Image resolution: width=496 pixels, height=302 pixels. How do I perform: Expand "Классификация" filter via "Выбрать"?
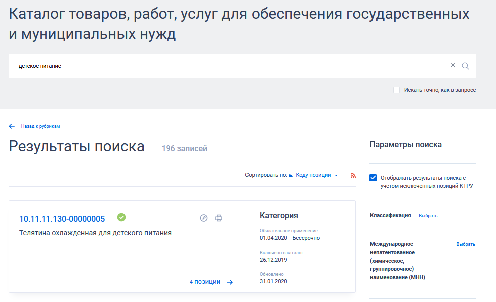(x=428, y=216)
